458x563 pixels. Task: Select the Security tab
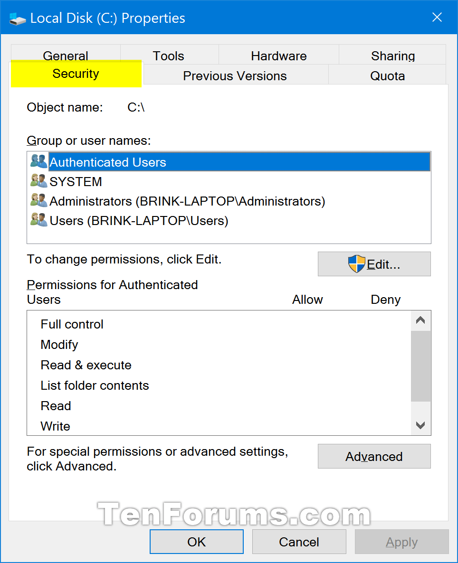pos(76,74)
